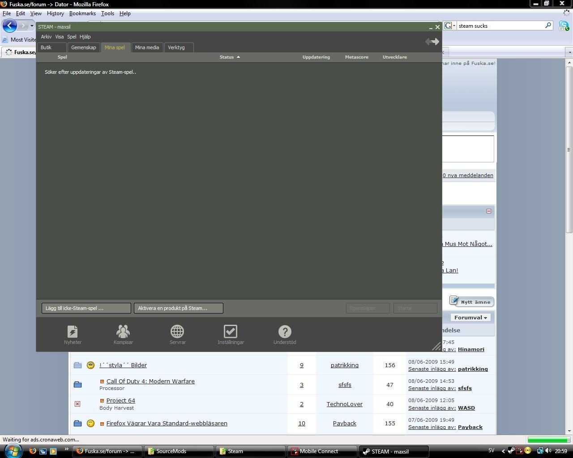Open the Understöd help icon
Viewport: 573px width, 458px height.
click(x=285, y=335)
